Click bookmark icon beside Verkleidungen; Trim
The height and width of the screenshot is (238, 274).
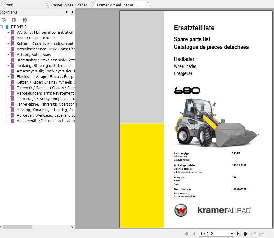tap(13, 93)
